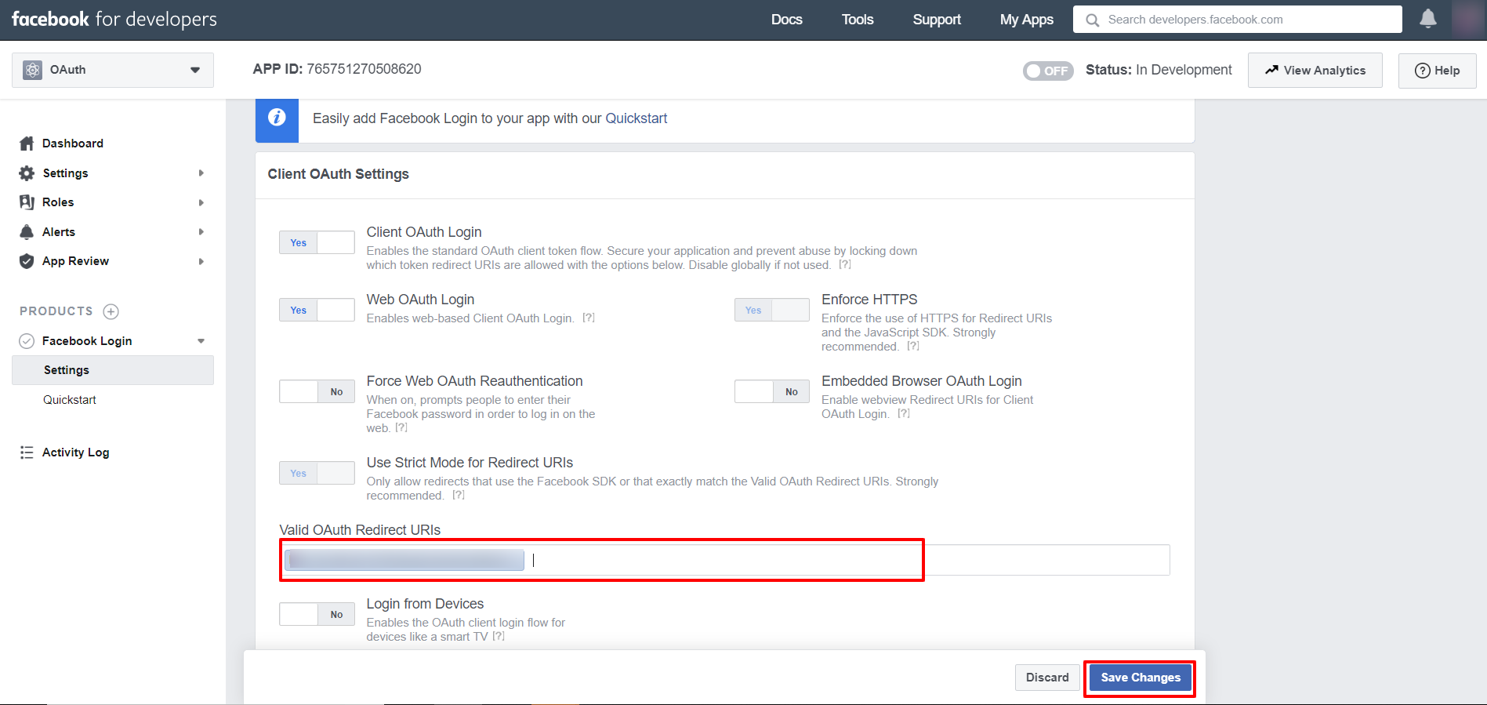The height and width of the screenshot is (705, 1487).
Task: Select the existing redirect URI token
Action: pos(404,560)
